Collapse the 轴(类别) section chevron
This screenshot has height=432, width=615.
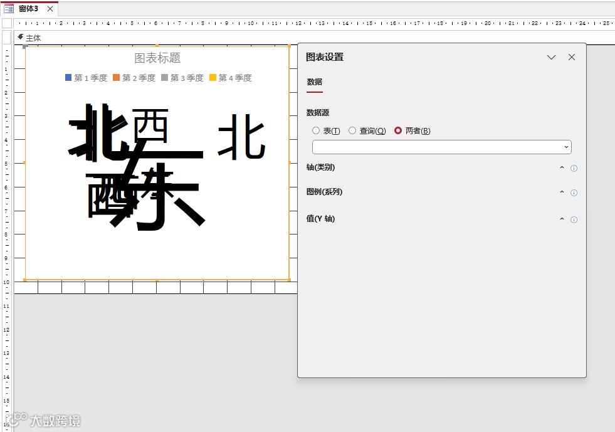(x=562, y=167)
